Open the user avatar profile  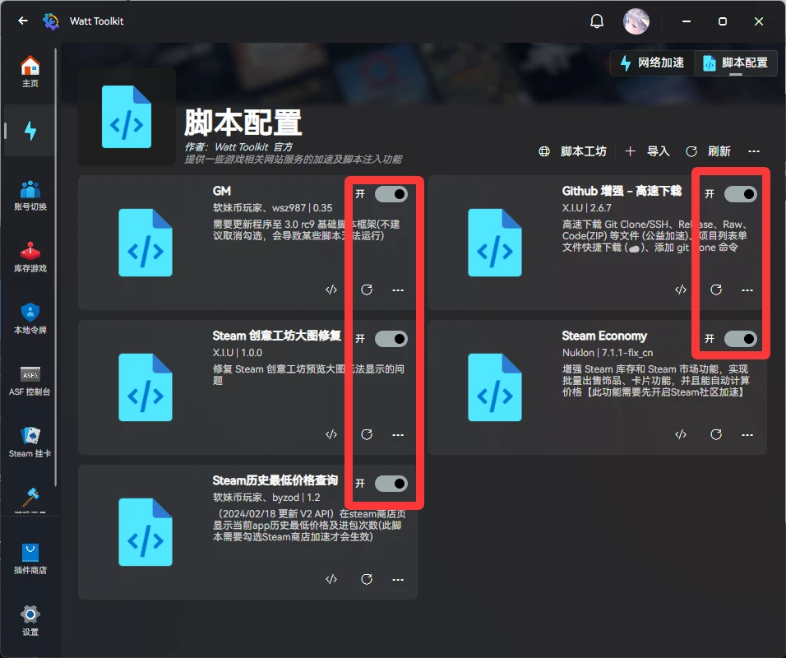(636, 21)
